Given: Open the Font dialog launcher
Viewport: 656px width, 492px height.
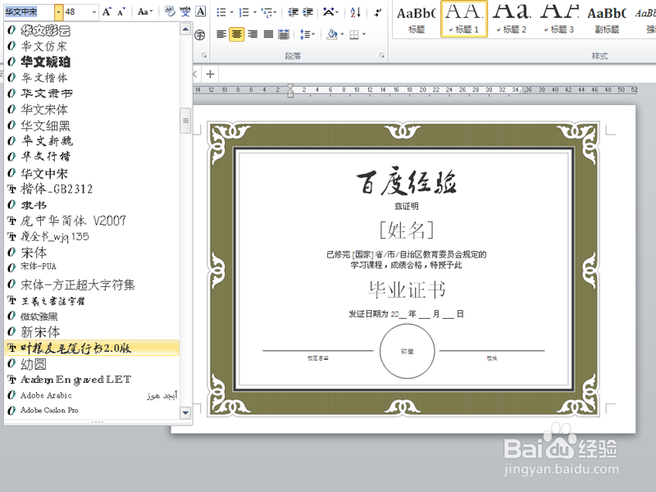Looking at the screenshot, I should pos(204,56).
